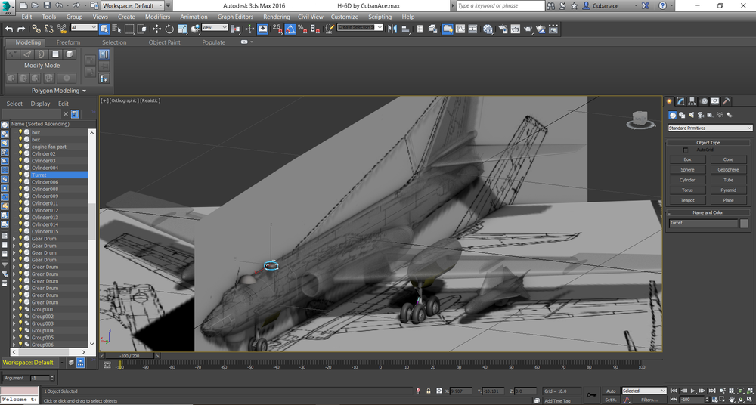Screen dimensions: 756x405
Task: Open the Material Editor from the toolbar
Action: coord(488,29)
